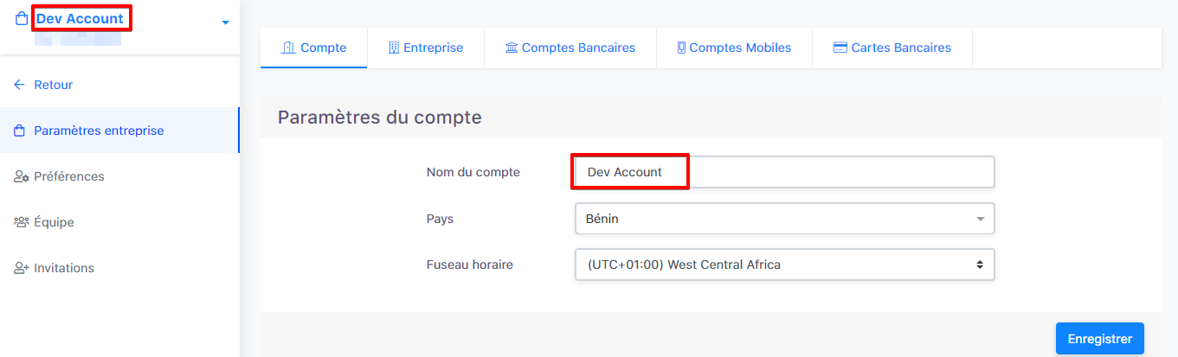Open the Pays dropdown showing Bénin

pyautogui.click(x=785, y=219)
